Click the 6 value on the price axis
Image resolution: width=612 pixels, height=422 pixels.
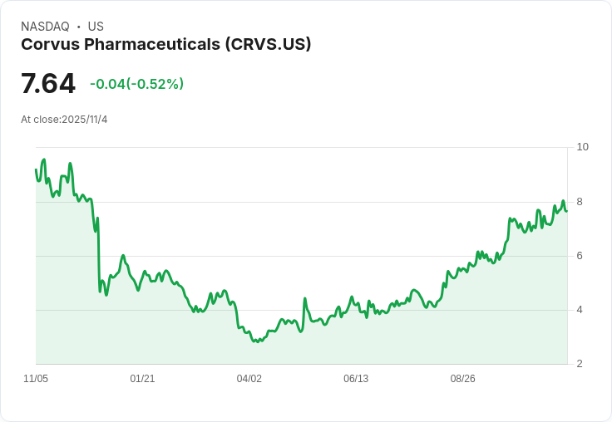pyautogui.click(x=580, y=256)
